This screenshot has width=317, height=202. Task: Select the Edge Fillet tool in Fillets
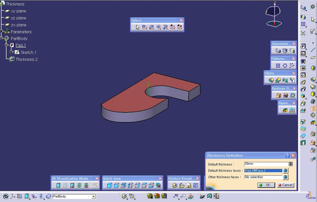coord(271,80)
